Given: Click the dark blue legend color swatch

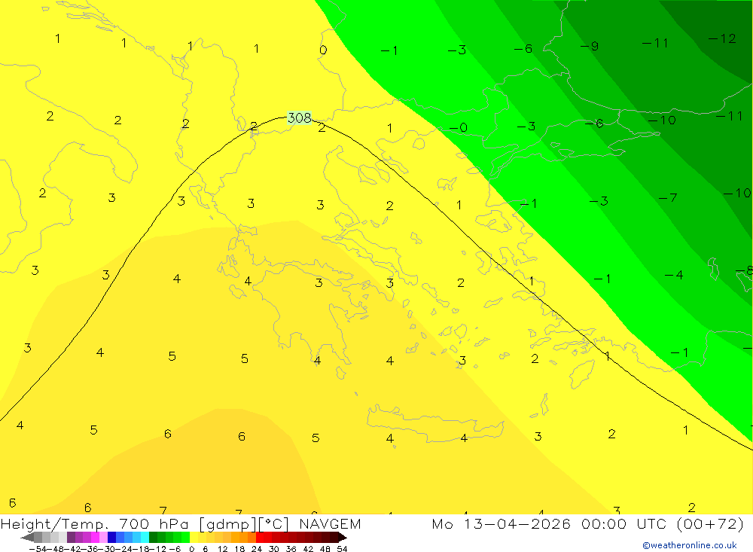Looking at the screenshot, I should [111, 538].
